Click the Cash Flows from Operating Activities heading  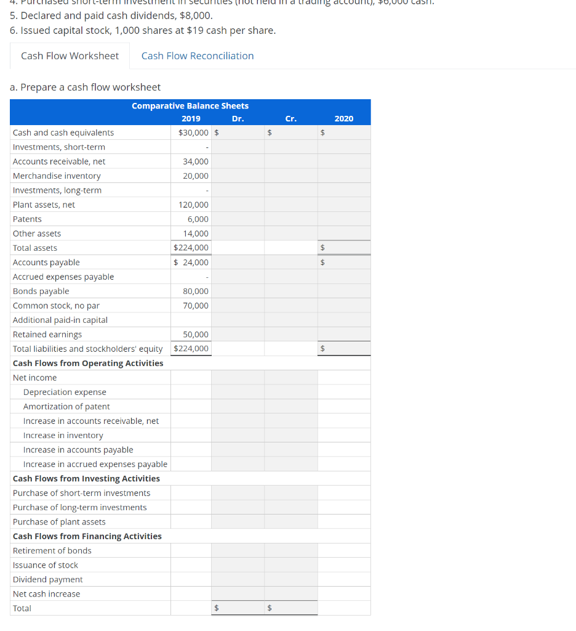tap(88, 363)
